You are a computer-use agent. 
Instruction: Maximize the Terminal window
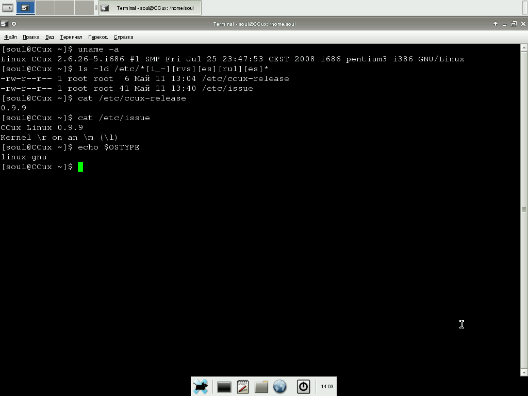[x=514, y=24]
